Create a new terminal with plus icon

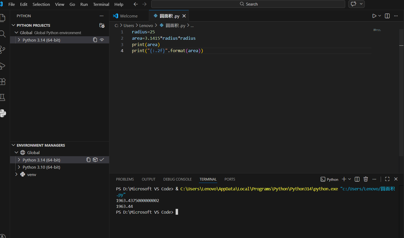pyautogui.click(x=344, y=179)
